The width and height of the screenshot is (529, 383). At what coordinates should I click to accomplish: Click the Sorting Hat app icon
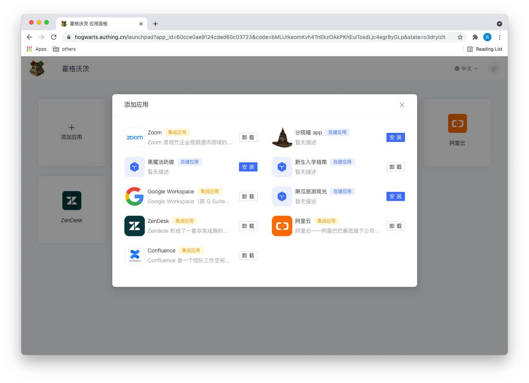pos(282,137)
